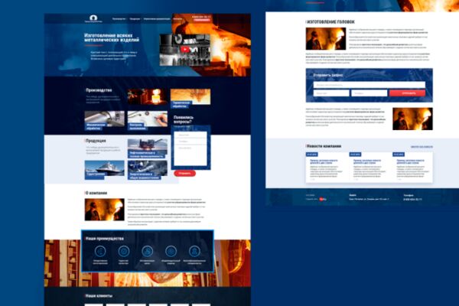Focus first small input in Отправить запрос form
Viewport: 459px width, 306px height.
[x=331, y=93]
